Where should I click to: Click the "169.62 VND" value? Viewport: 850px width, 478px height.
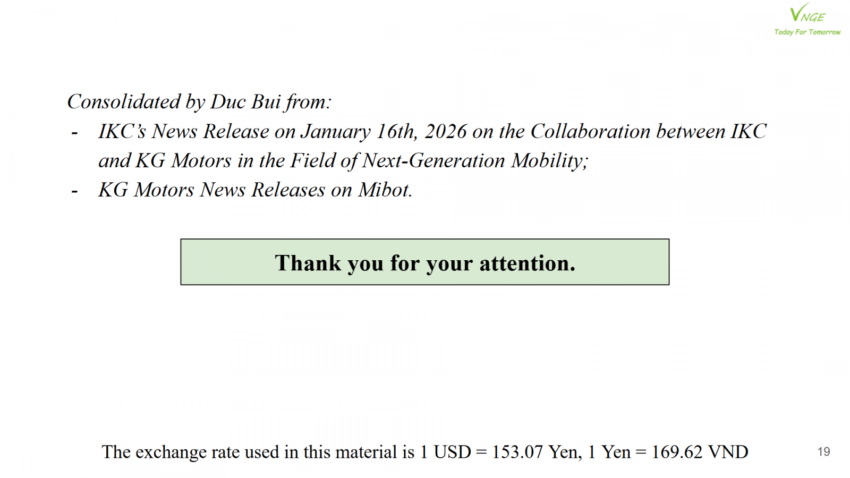(x=700, y=452)
